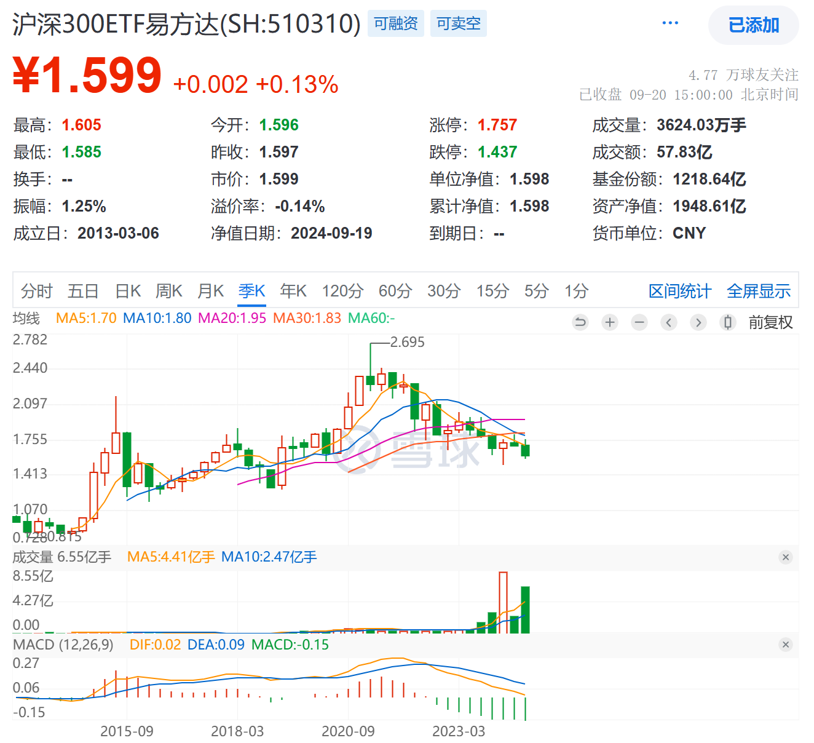The width and height of the screenshot is (814, 743).
Task: Click the volume MA5:4.41亿手 label
Action: 171,557
